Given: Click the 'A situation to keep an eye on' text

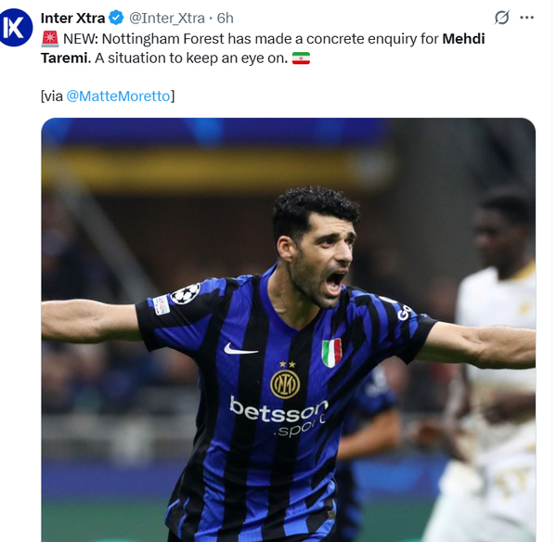Looking at the screenshot, I should [x=191, y=58].
